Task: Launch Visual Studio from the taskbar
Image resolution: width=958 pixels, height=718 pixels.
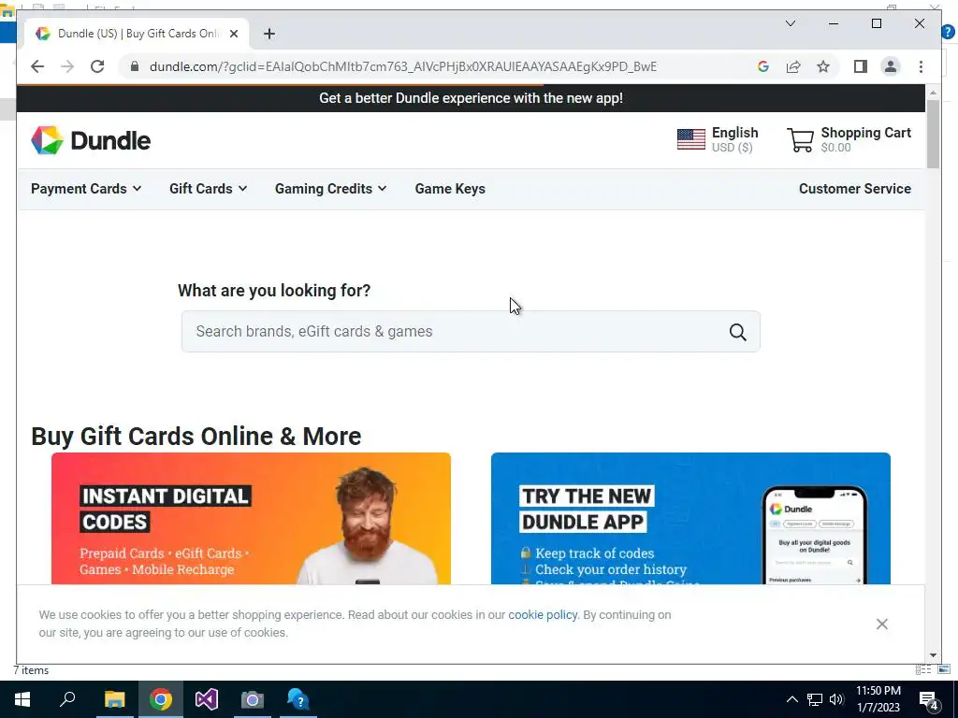Action: point(207,699)
